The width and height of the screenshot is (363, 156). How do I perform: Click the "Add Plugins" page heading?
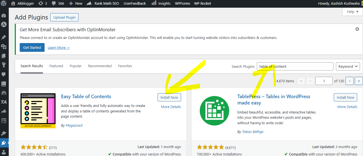tap(31, 17)
